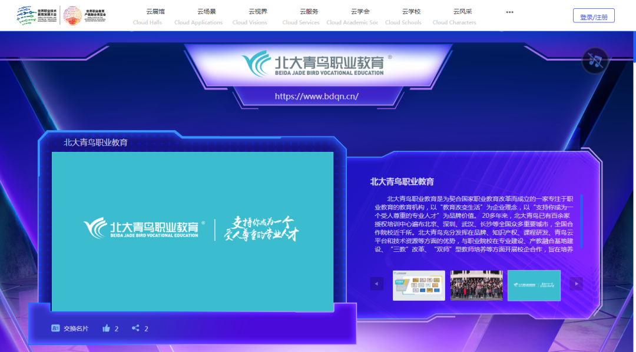Viewport: 636px width, 352px height.
Task: Click the page scrollbar at right edge
Action: [634, 47]
